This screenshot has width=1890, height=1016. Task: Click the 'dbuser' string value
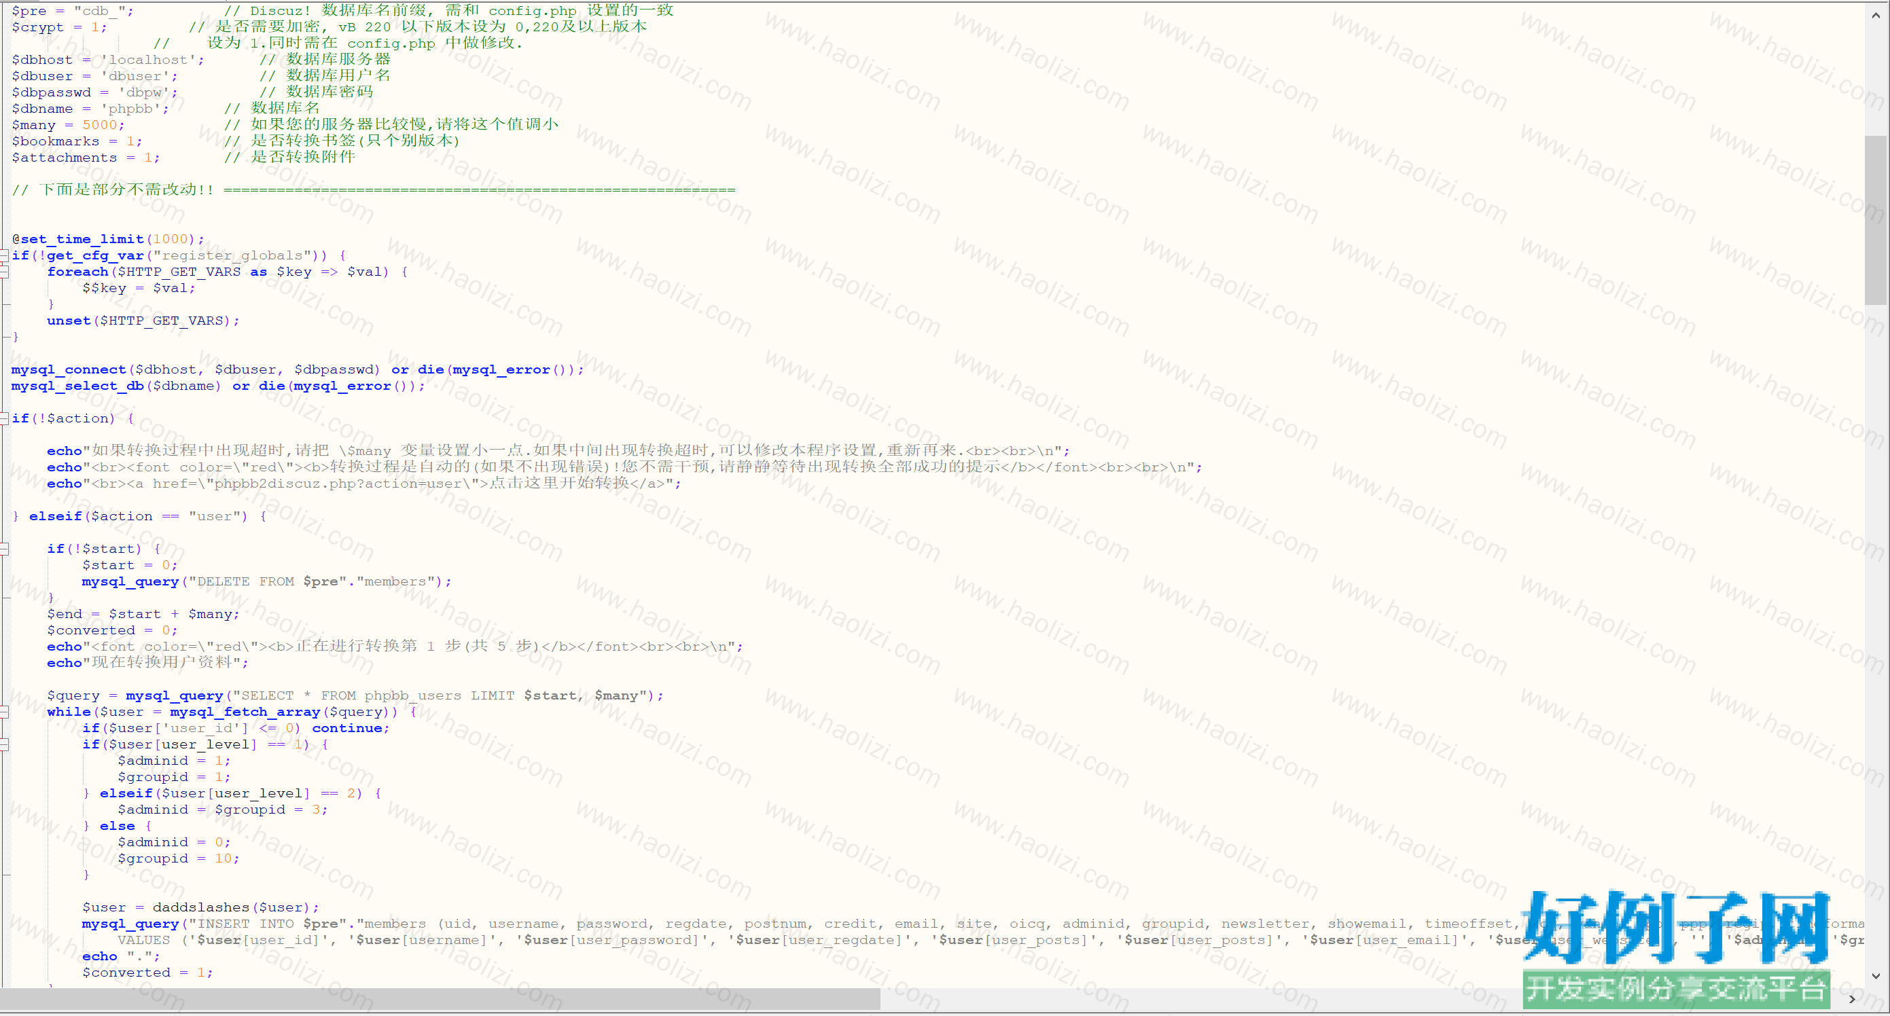[136, 76]
